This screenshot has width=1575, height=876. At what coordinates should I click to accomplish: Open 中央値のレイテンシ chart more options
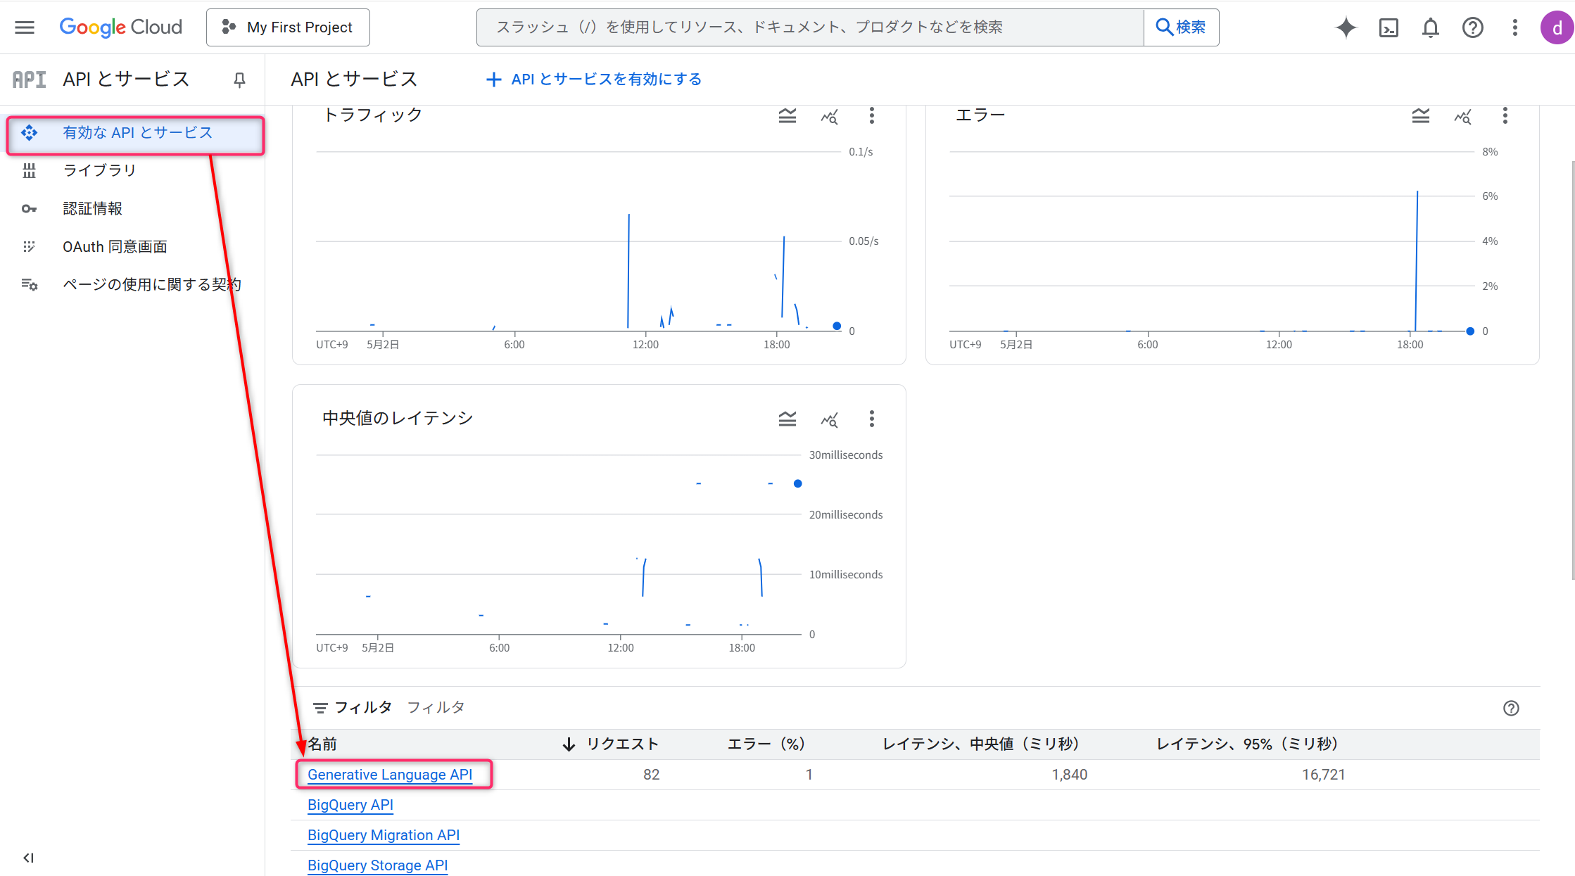872,419
